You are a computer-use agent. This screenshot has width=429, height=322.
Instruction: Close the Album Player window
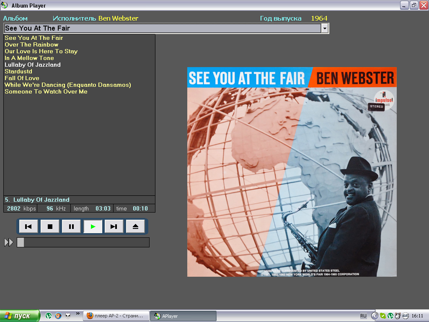click(x=424, y=5)
